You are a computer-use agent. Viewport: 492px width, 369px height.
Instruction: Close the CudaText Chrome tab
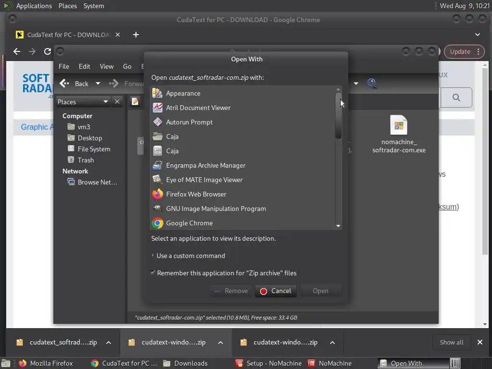(x=118, y=35)
